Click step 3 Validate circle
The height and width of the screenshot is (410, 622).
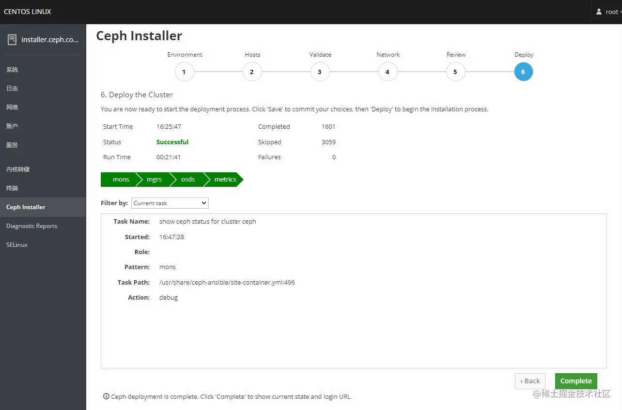(320, 72)
